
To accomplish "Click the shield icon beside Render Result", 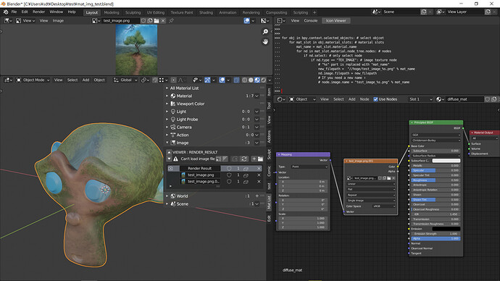I will (229, 168).
